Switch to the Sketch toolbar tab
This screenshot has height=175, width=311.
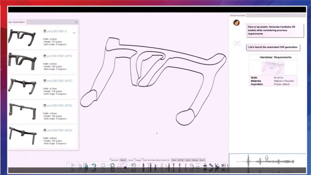[123, 160]
